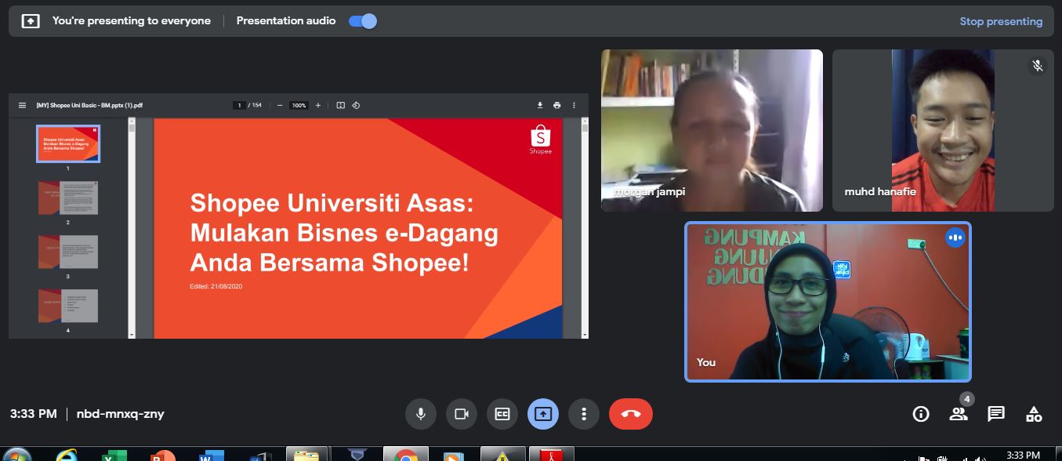Click the PDF page number field
Screen dimensions: 1062x461
tap(240, 105)
